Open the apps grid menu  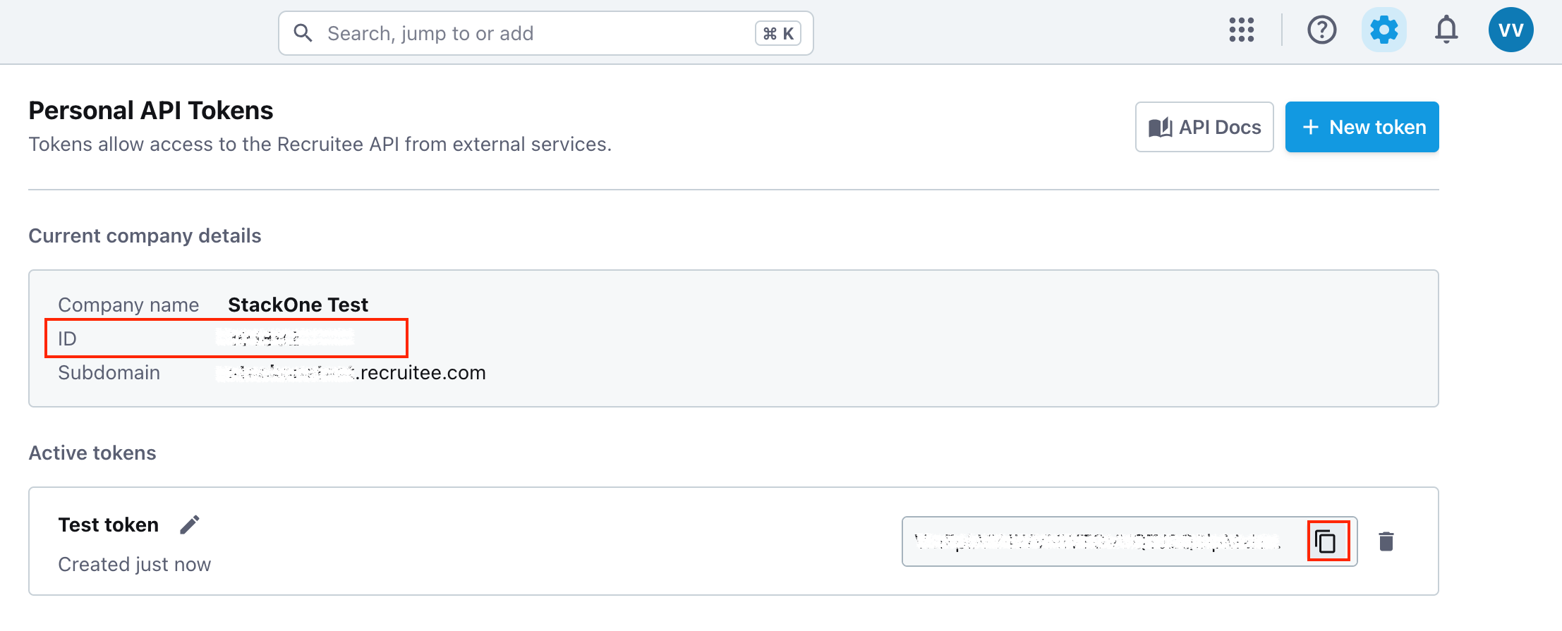click(1241, 30)
